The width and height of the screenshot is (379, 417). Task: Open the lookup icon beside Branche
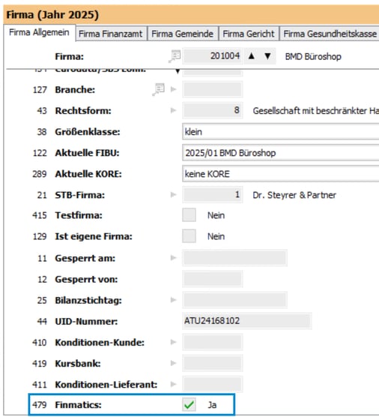159,89
